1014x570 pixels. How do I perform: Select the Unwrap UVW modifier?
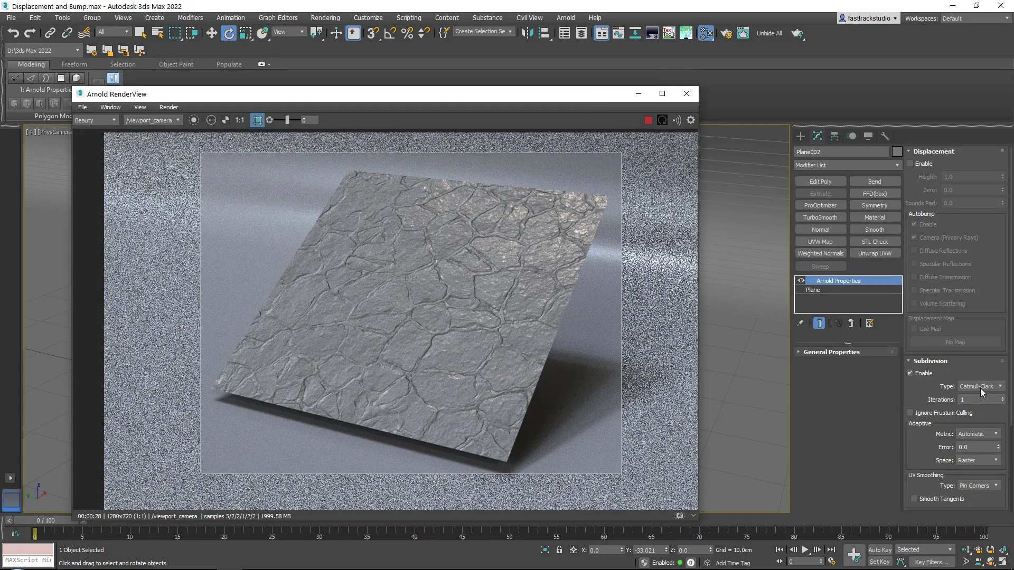[x=875, y=253]
